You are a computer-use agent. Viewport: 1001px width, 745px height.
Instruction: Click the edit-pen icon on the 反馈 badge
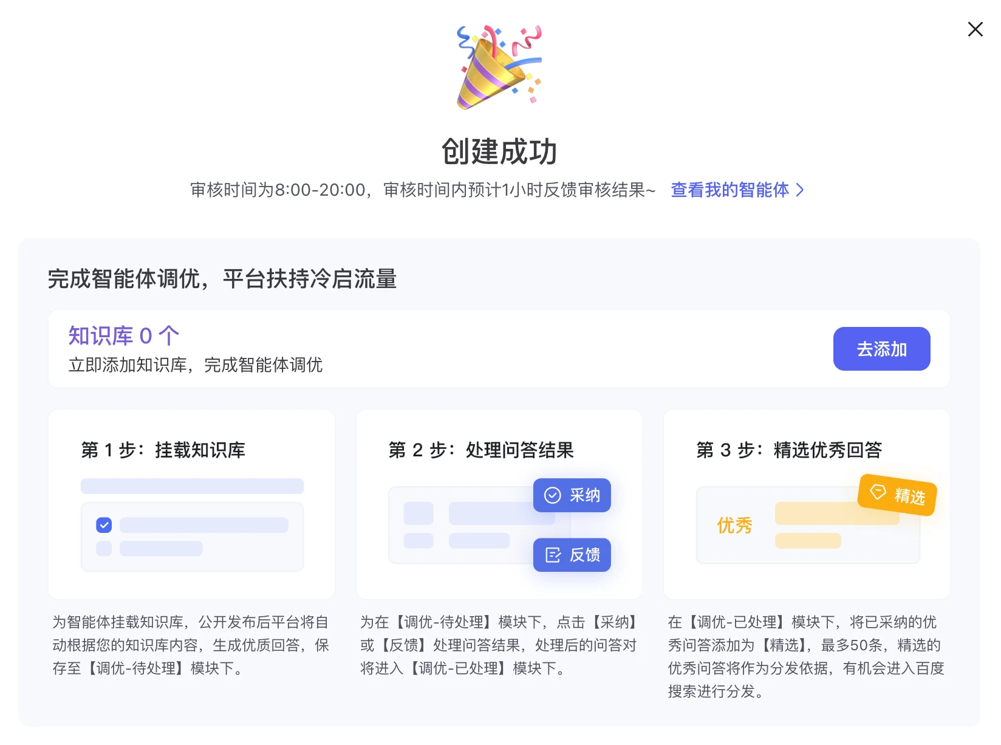[x=552, y=555]
